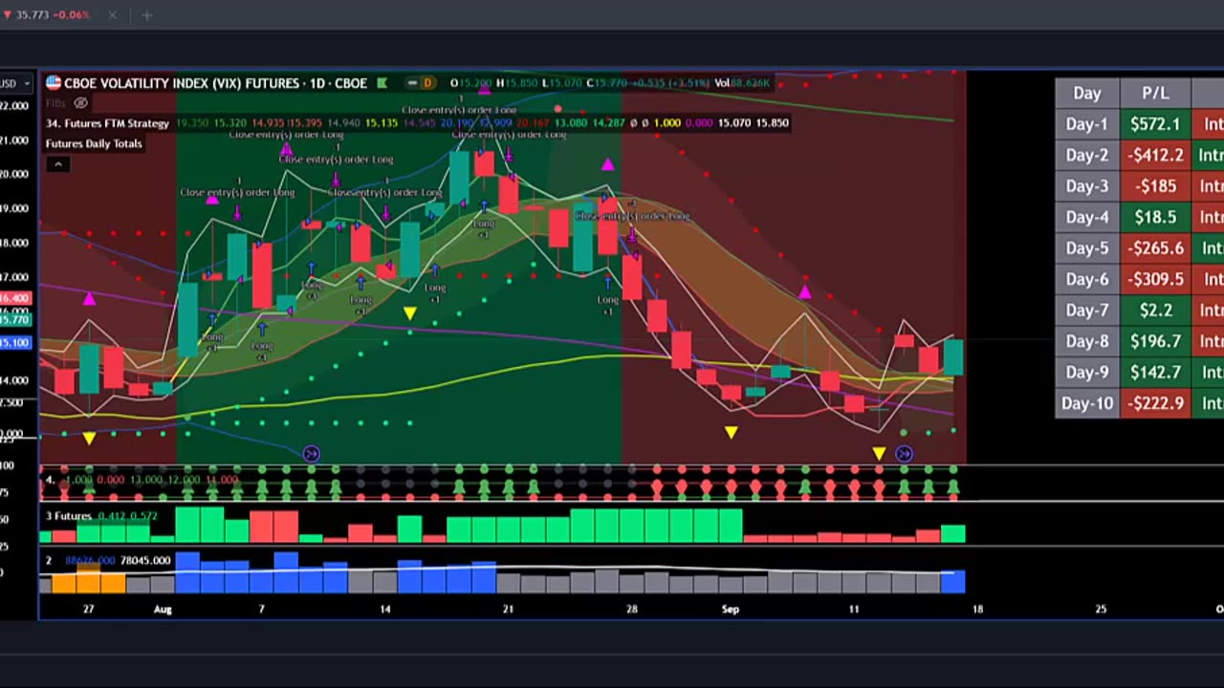The height and width of the screenshot is (688, 1224).
Task: Toggle FIBs indicator visibility eye icon
Action: (x=81, y=102)
